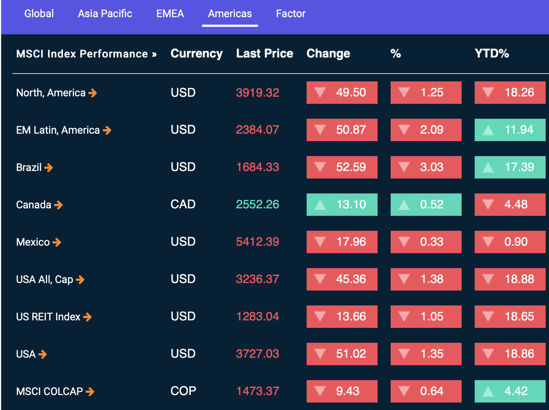Click Brazil's green 17.39 YTD cell
Viewport: 549px width, 410px height.
point(510,167)
